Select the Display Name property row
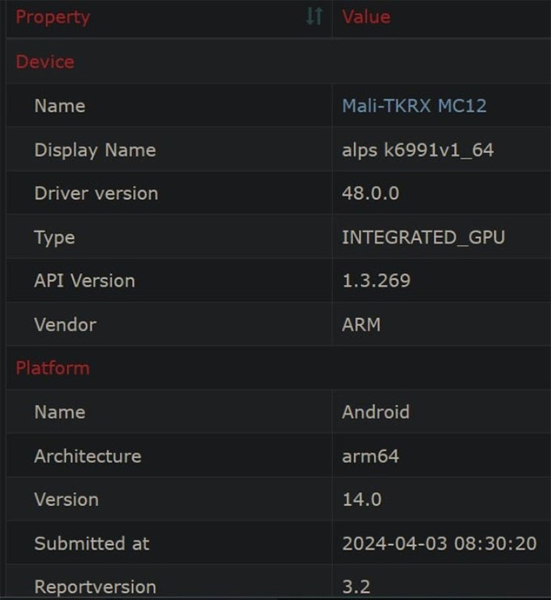The height and width of the screenshot is (600, 551). (95, 150)
